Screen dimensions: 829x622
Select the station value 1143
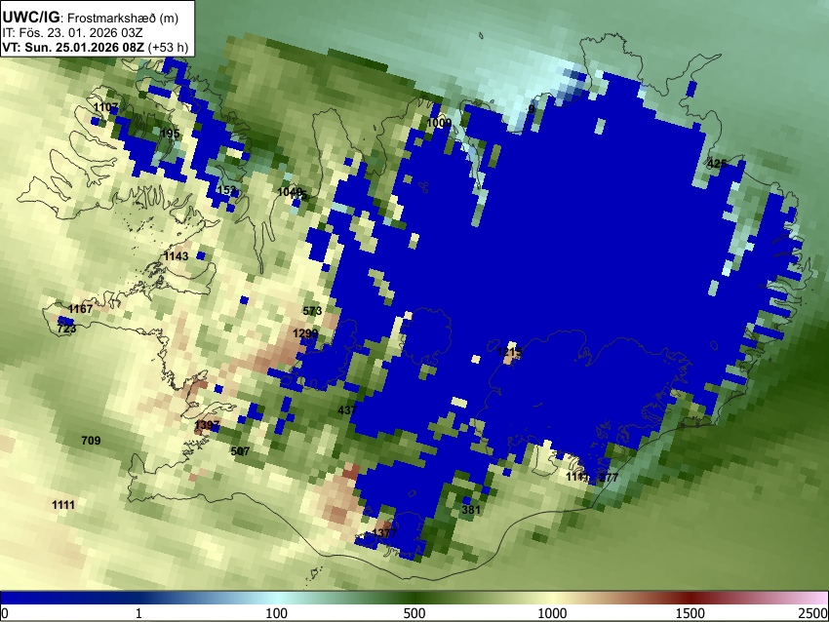[176, 256]
